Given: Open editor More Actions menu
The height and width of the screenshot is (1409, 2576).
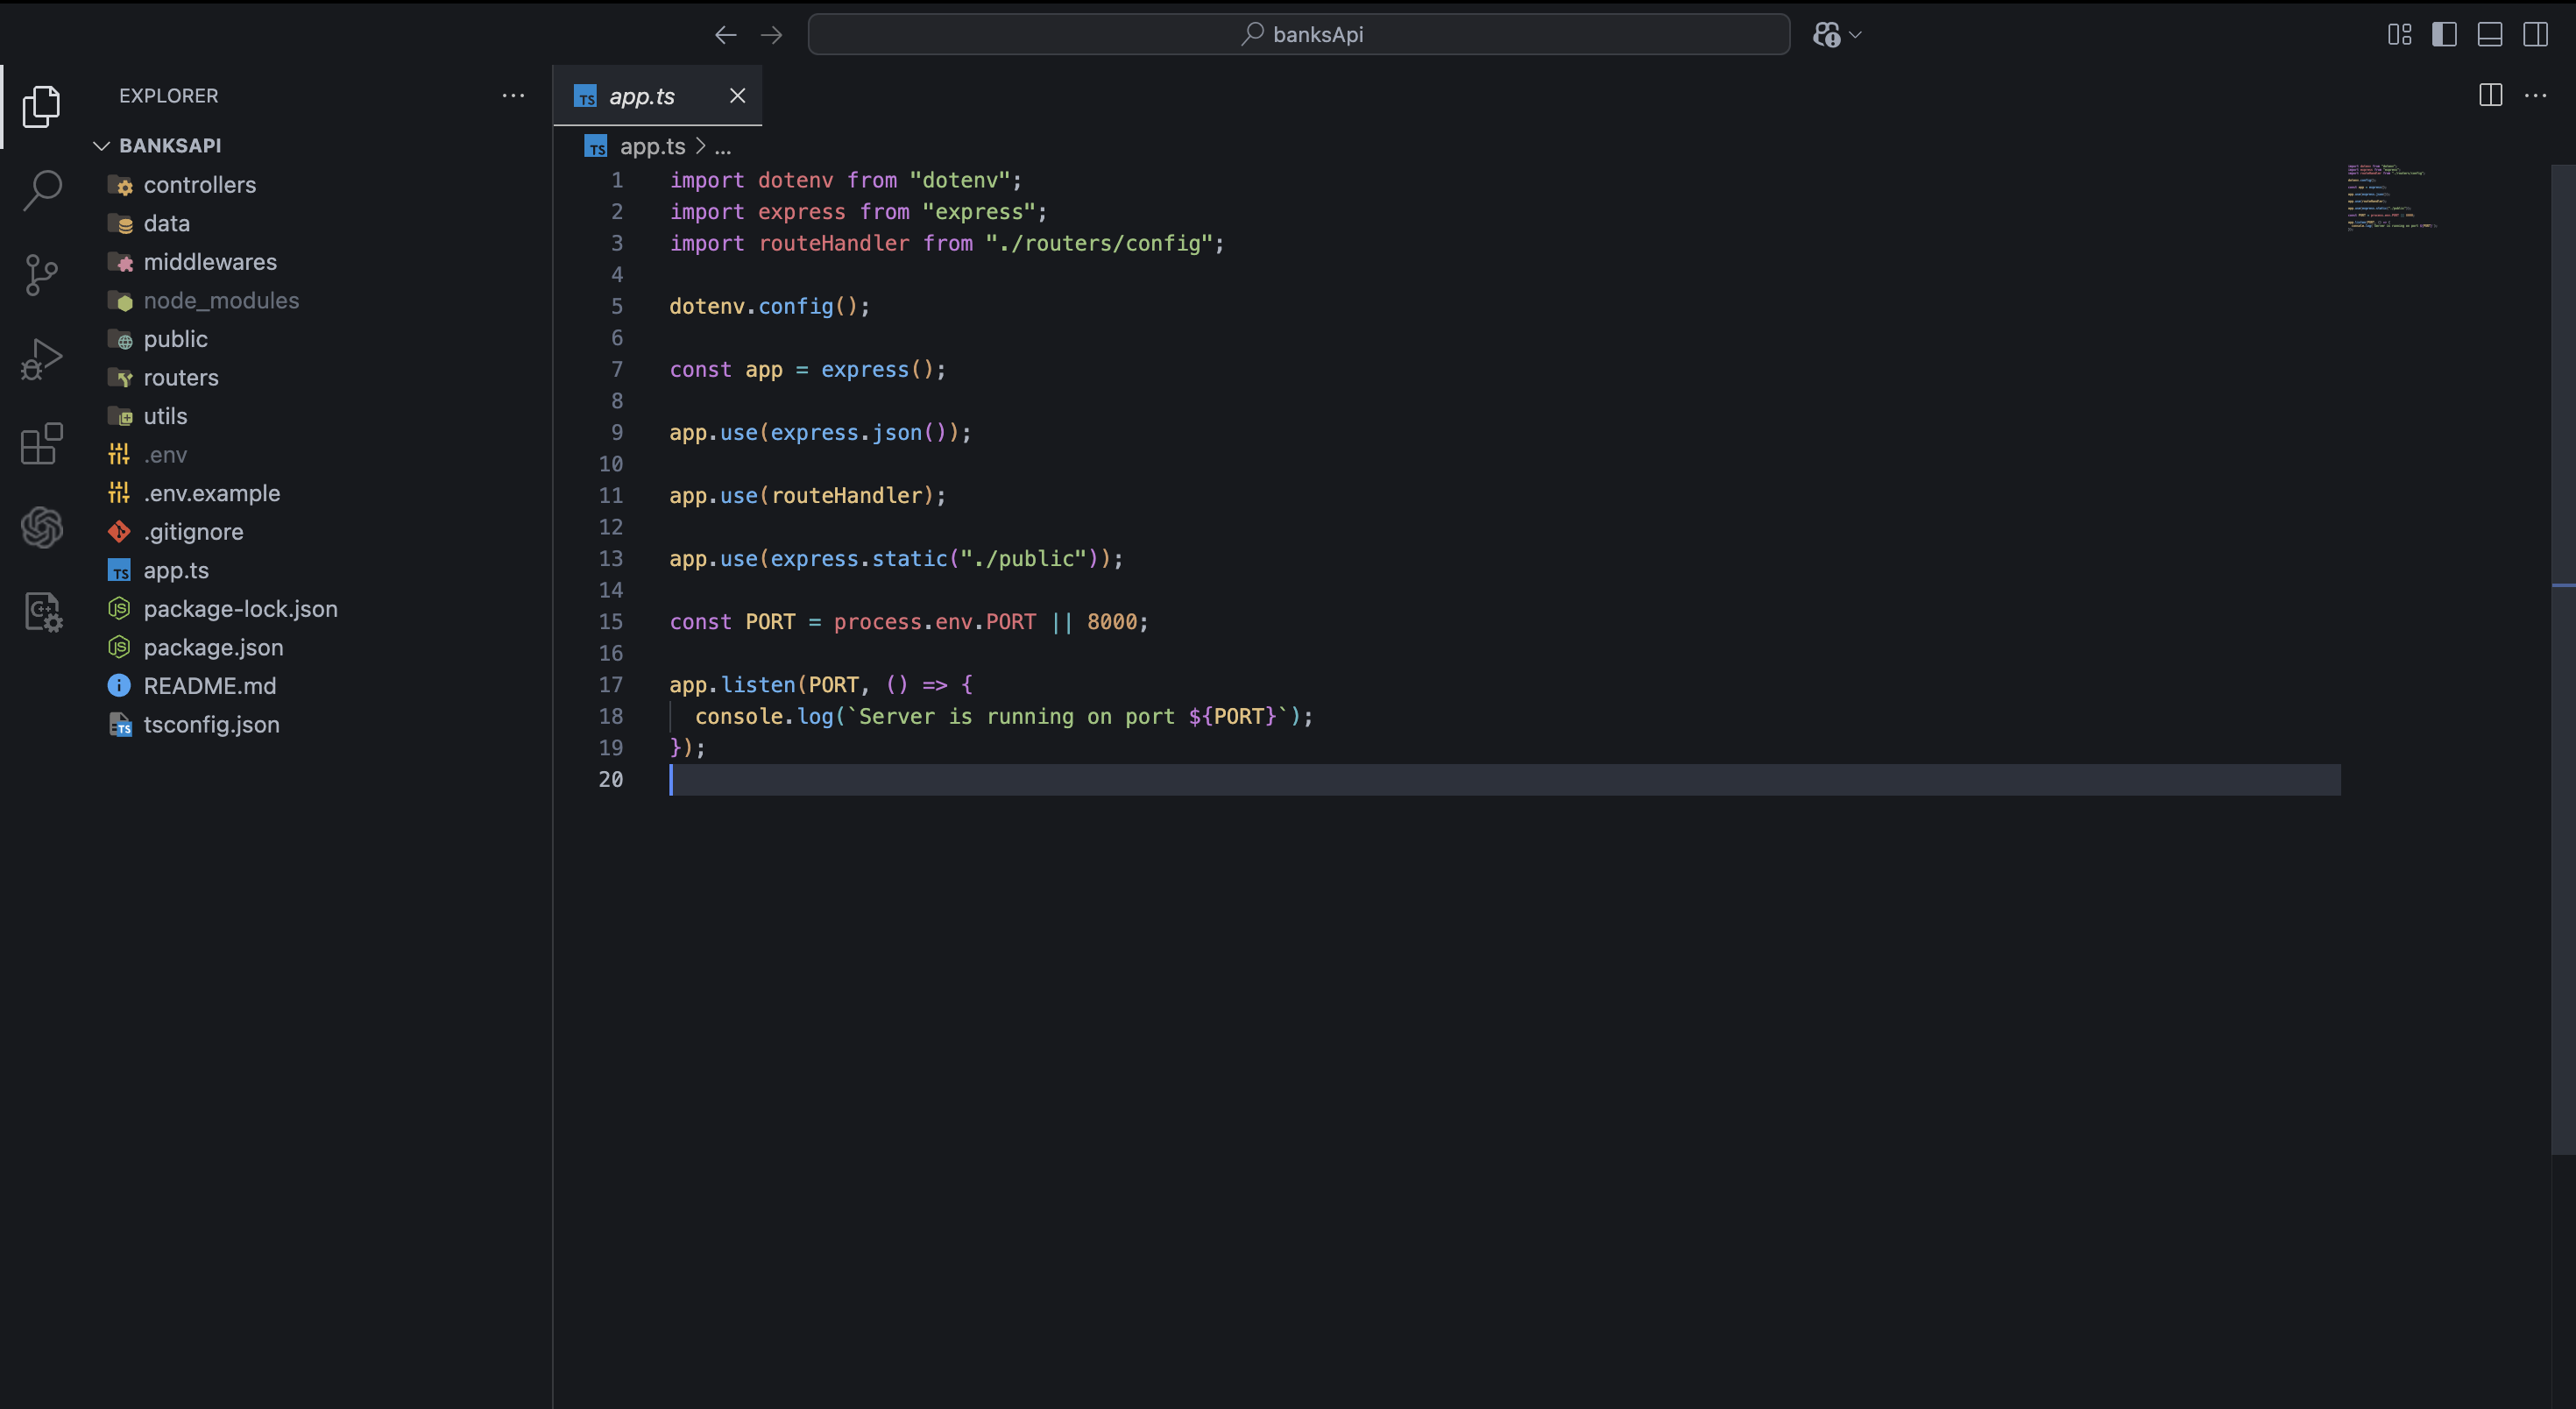Looking at the screenshot, I should click(x=2535, y=95).
